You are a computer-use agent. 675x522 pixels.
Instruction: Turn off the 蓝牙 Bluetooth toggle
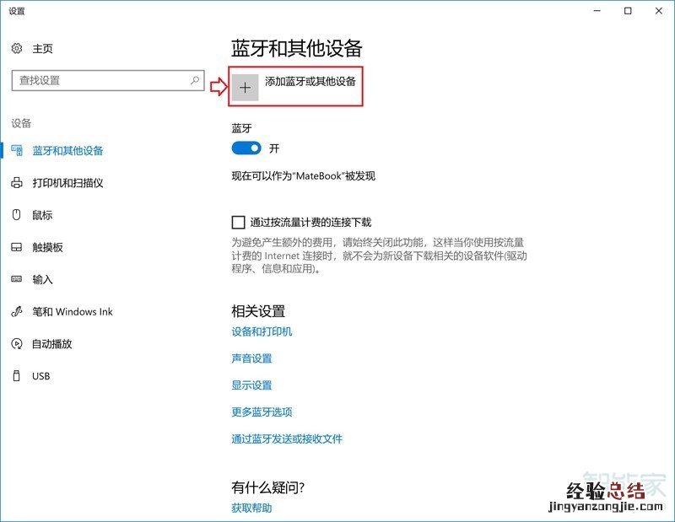click(x=246, y=148)
